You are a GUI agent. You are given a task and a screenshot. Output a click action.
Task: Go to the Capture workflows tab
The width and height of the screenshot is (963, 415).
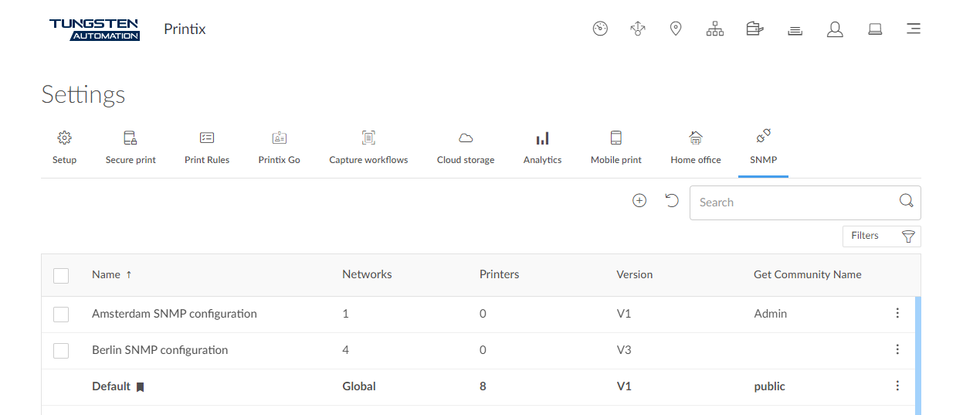pyautogui.click(x=368, y=147)
